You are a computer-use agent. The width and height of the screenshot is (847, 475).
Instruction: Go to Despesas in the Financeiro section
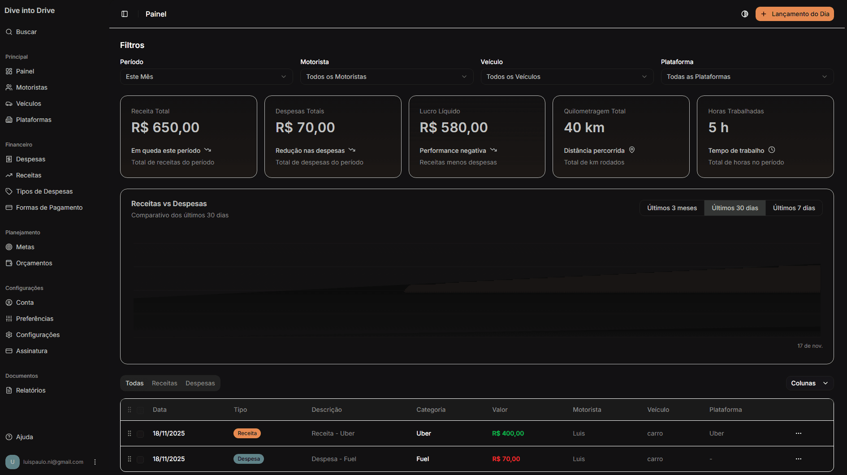pyautogui.click(x=30, y=159)
